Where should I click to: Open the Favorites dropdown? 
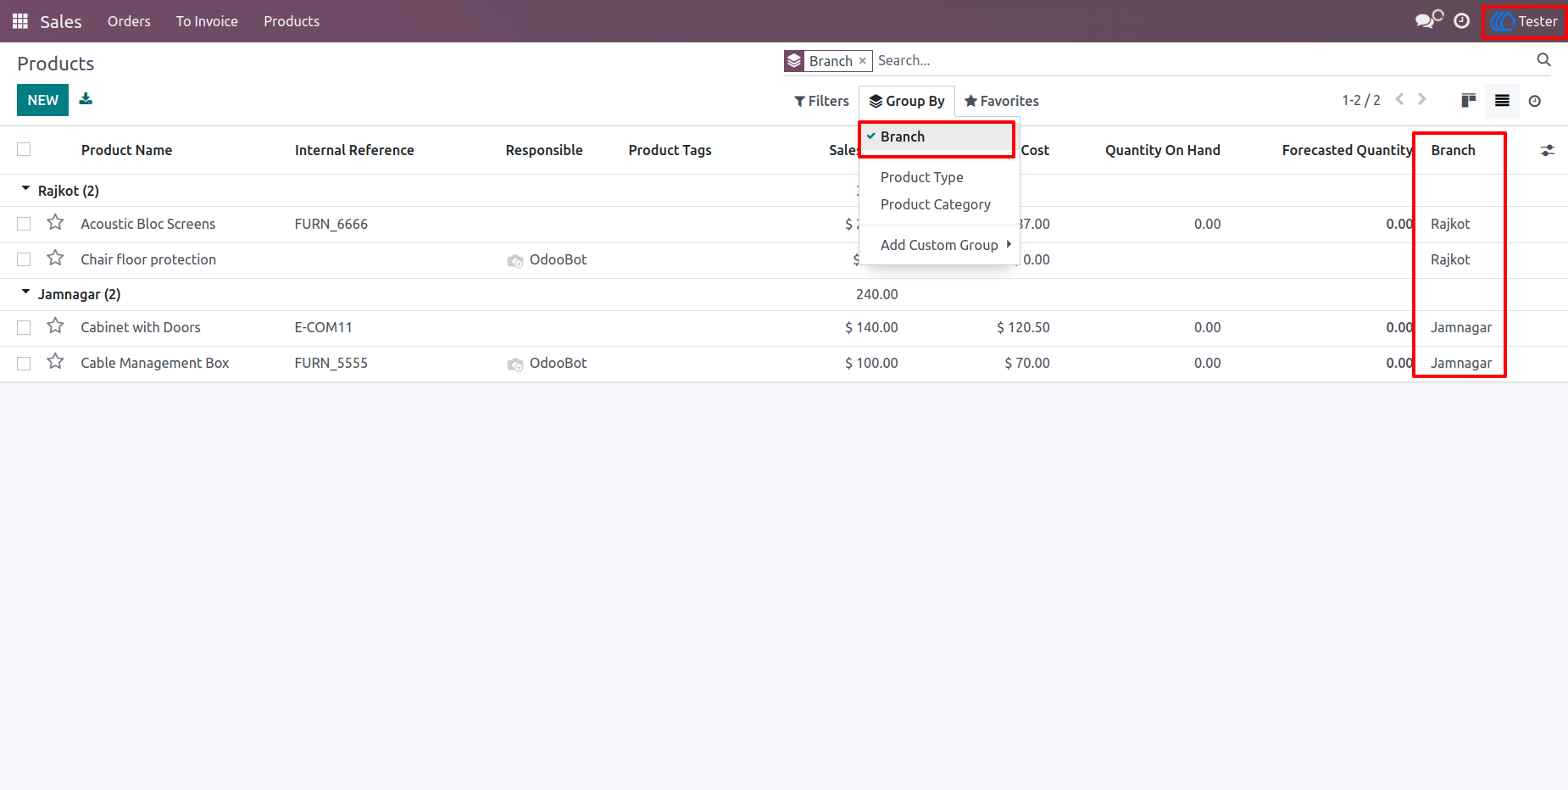click(x=1002, y=101)
